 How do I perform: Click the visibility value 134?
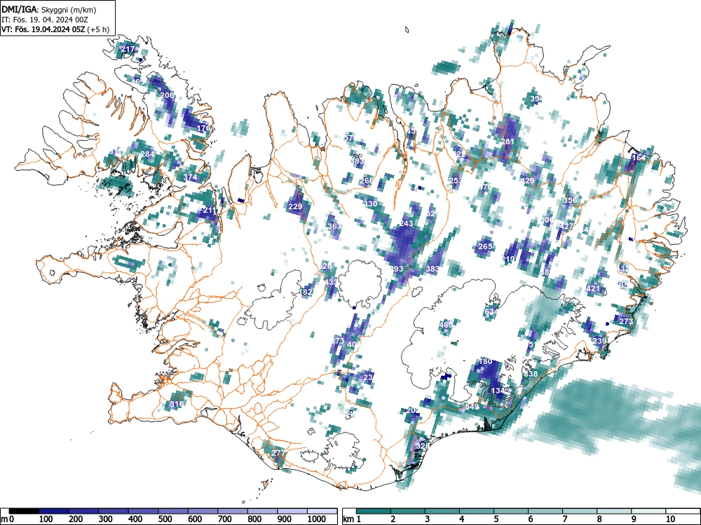click(x=498, y=391)
